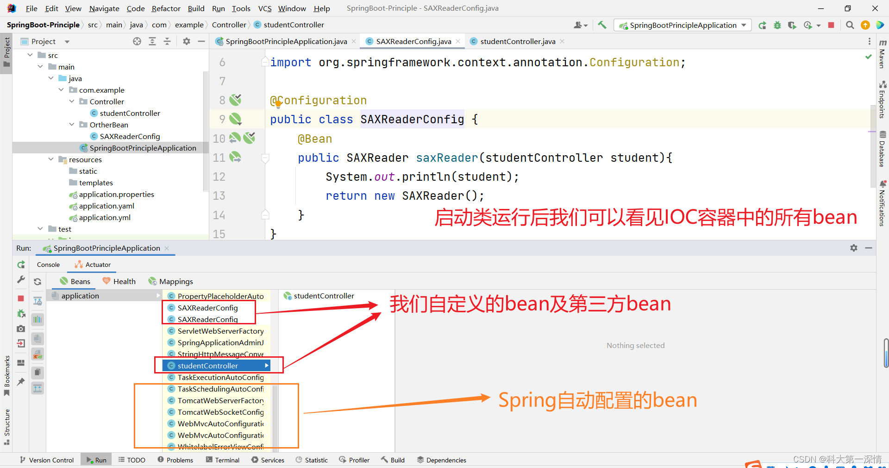The height and width of the screenshot is (468, 889).
Task: Rerun SpringBootPrincipleApplication from top toolbar
Action: point(762,25)
